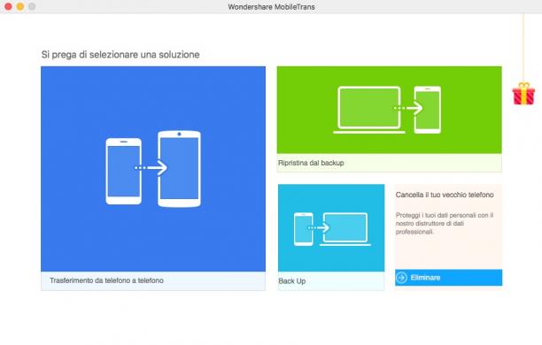Screen dimensions: 542x345
Task: Open the light blue Back Up tile
Action: click(x=331, y=237)
